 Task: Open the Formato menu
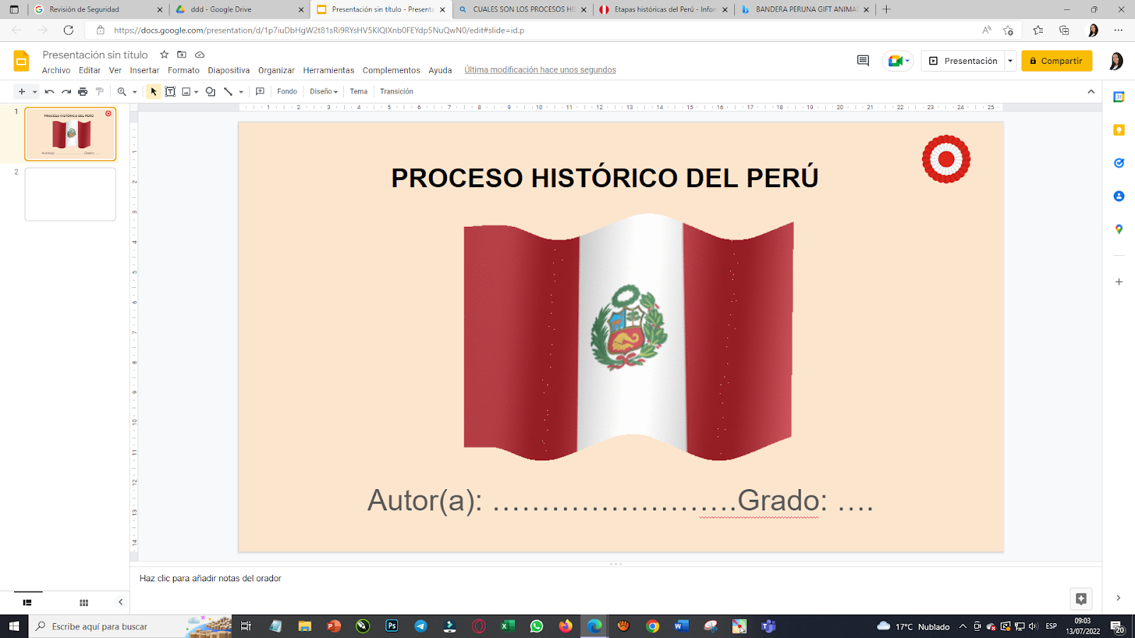click(184, 70)
